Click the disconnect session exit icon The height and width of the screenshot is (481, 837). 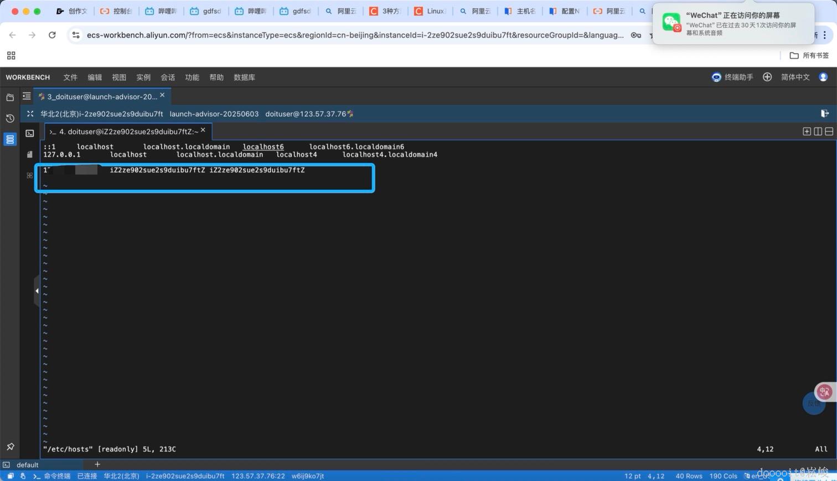pos(824,113)
